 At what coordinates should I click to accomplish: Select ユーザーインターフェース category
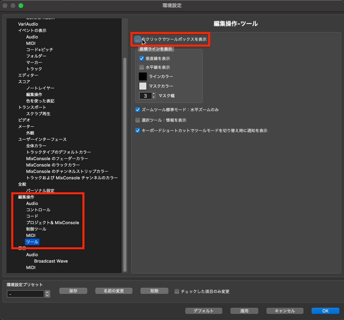(42, 139)
